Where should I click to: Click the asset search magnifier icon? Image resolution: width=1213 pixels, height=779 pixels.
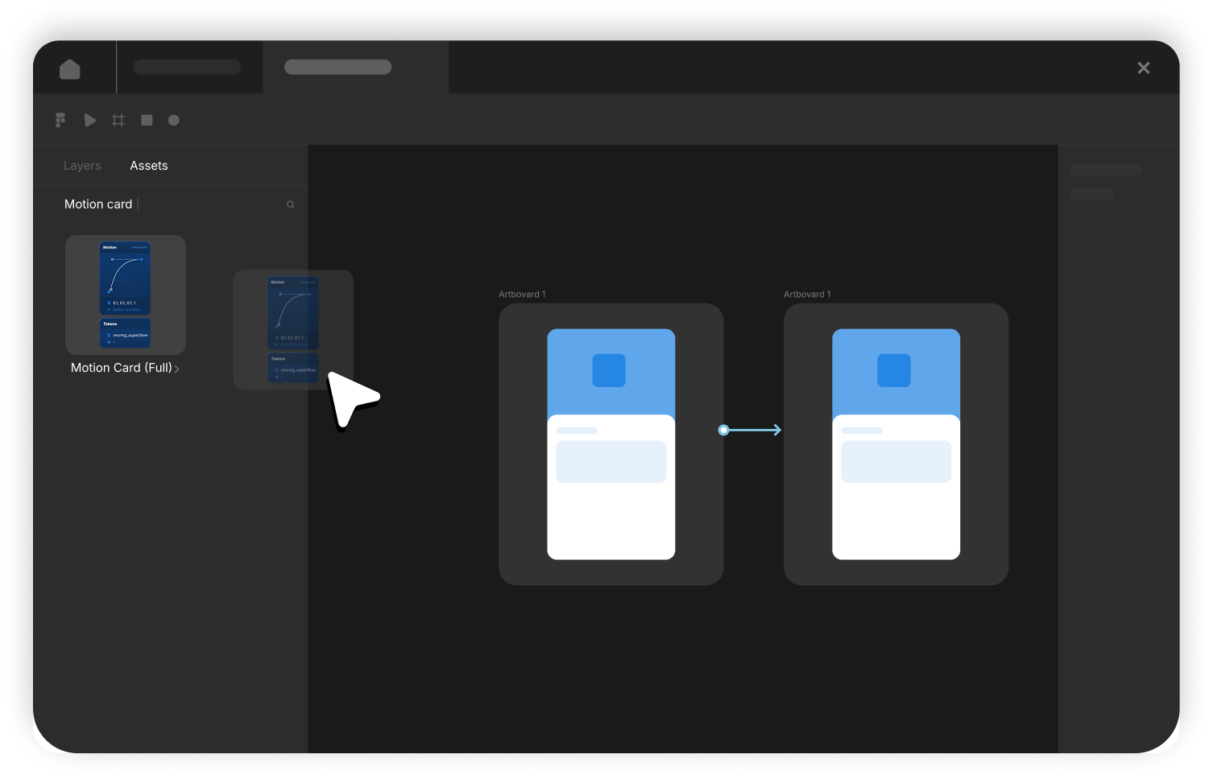[291, 204]
